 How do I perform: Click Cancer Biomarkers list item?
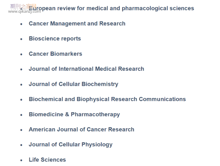(x=55, y=54)
